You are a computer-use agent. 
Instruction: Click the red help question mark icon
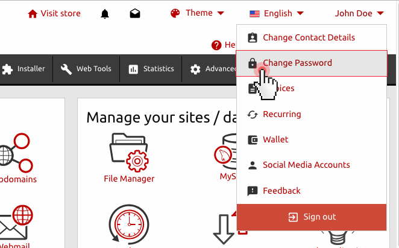point(216,45)
